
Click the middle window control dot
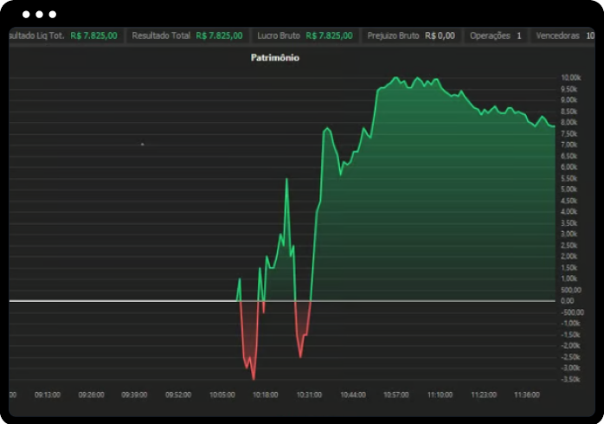tap(40, 16)
